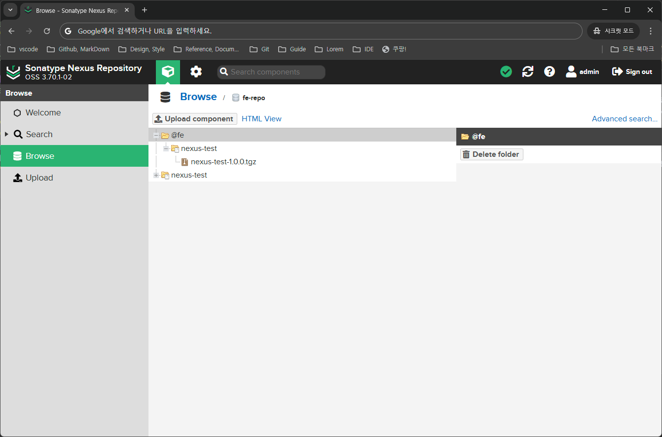Viewport: 662px width, 437px height.
Task: Open the Browse cube icon in header
Action: click(x=168, y=72)
